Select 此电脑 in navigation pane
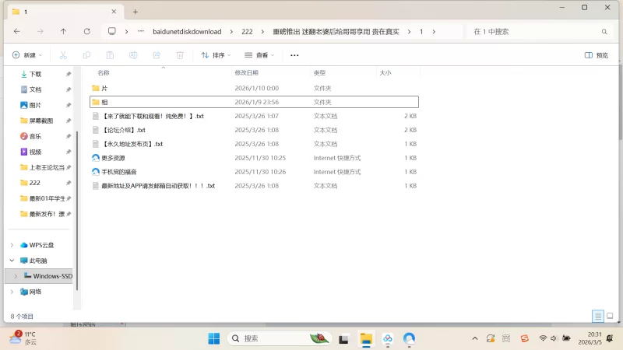This screenshot has height=350, width=623. (x=38, y=261)
